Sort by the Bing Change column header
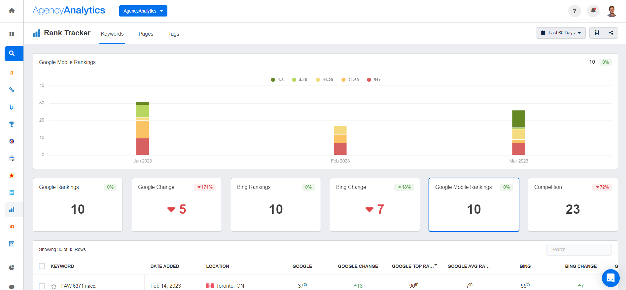The height and width of the screenshot is (290, 626). [x=581, y=266]
